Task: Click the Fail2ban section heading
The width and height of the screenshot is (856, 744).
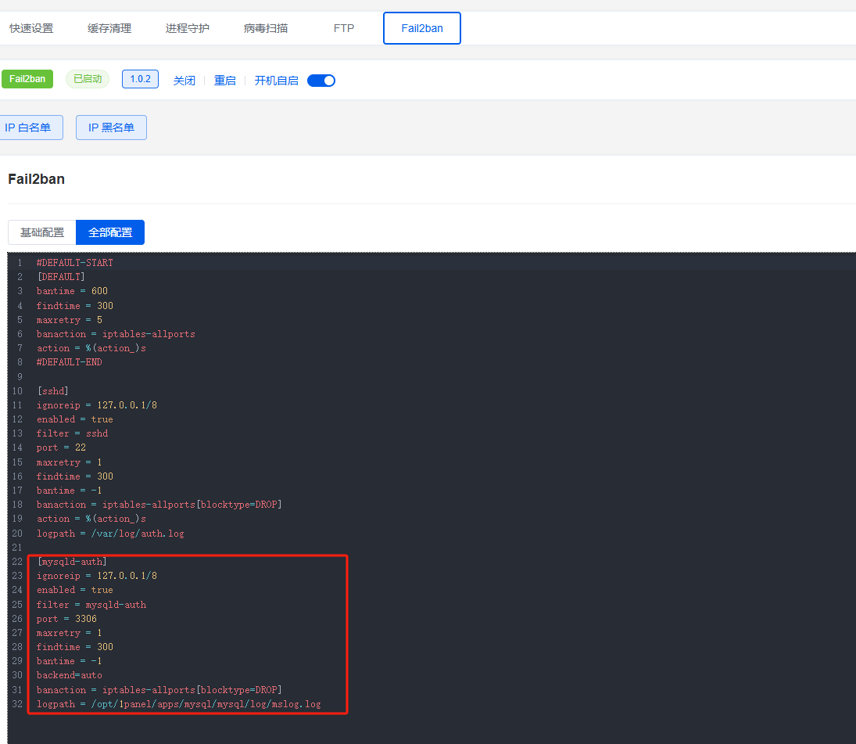Action: coord(37,179)
